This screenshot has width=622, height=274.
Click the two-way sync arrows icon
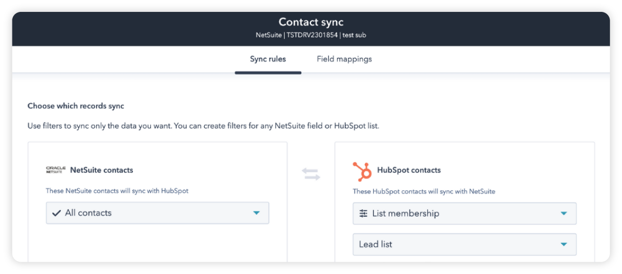point(311,175)
